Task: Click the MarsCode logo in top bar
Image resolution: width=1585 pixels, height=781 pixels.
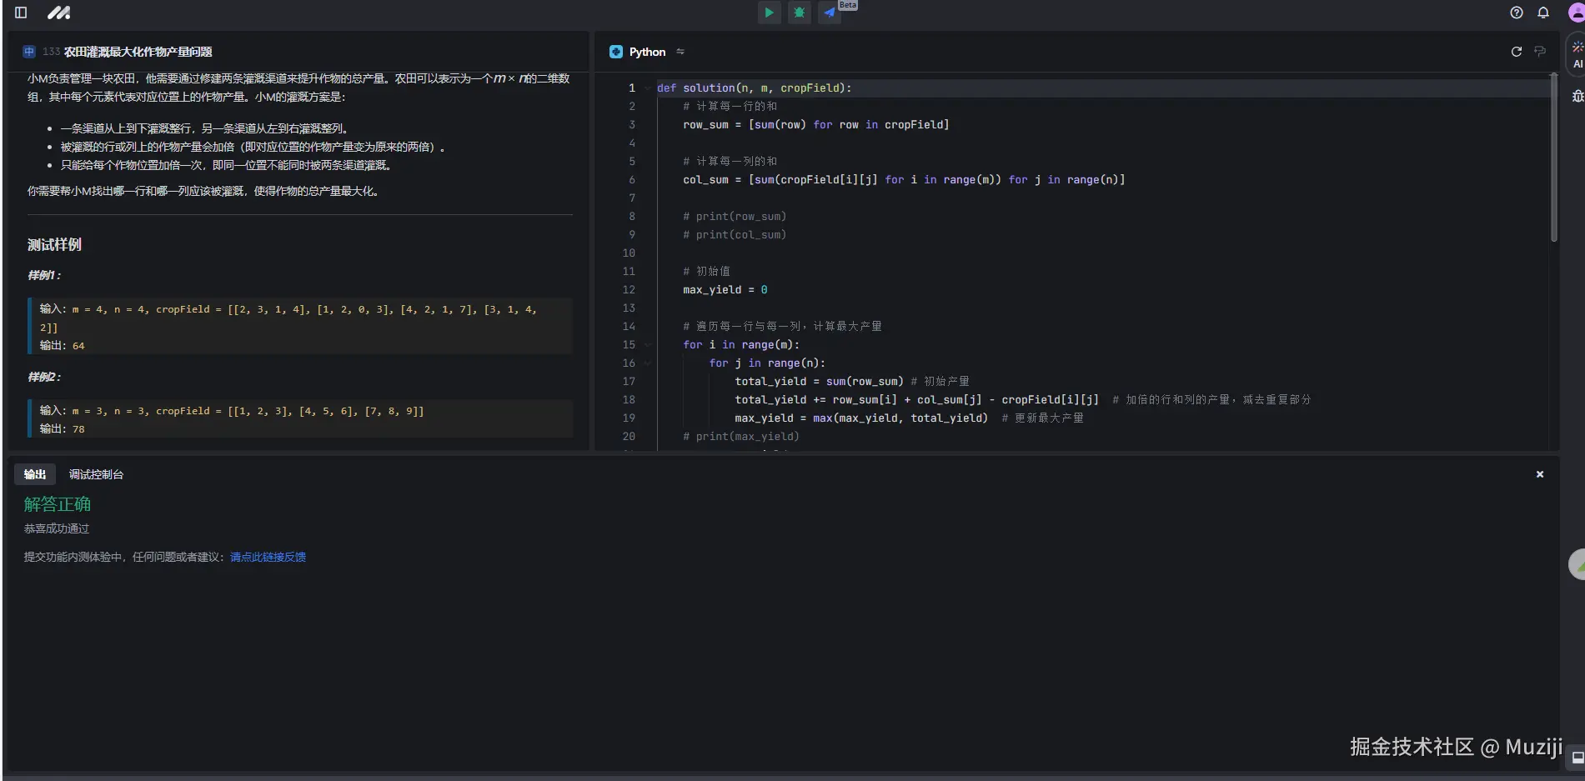Action: (58, 13)
